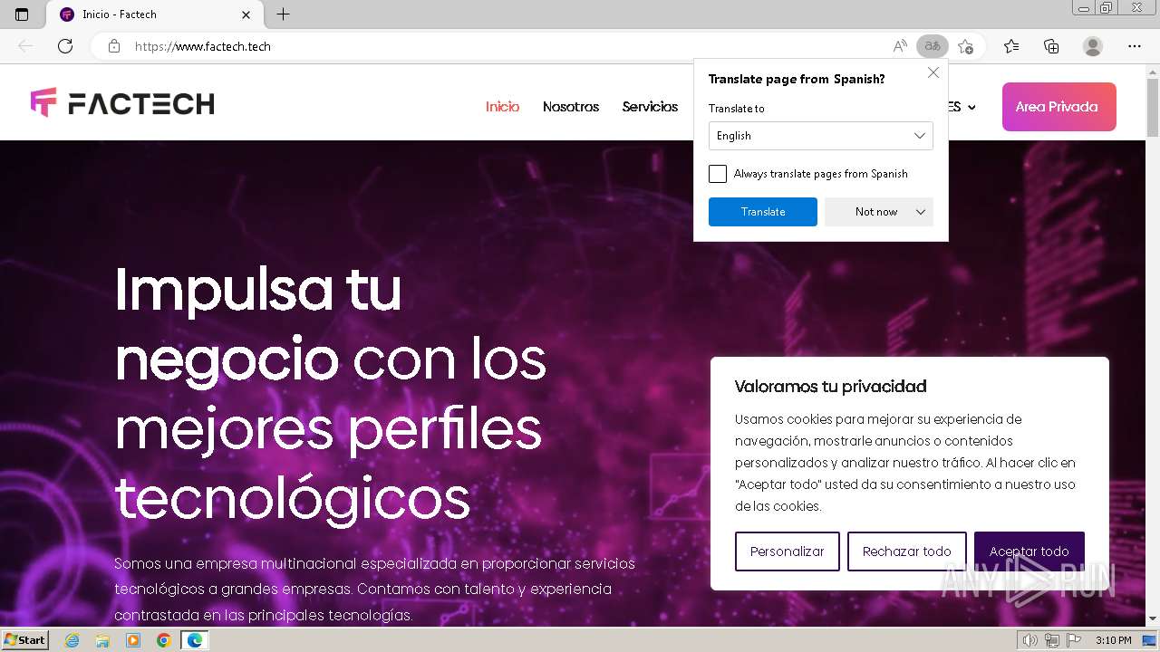Open the media player taskbar icon
This screenshot has height=652, width=1160.
pos(133,640)
